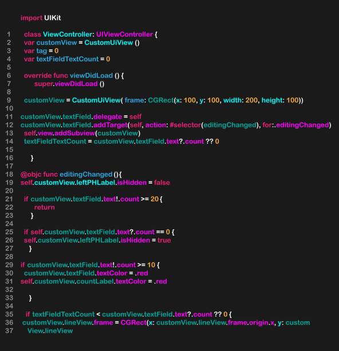The height and width of the screenshot is (351, 339).
Task: Click the '#selector(editingChanged)' expression on line 12
Action: pos(215,125)
